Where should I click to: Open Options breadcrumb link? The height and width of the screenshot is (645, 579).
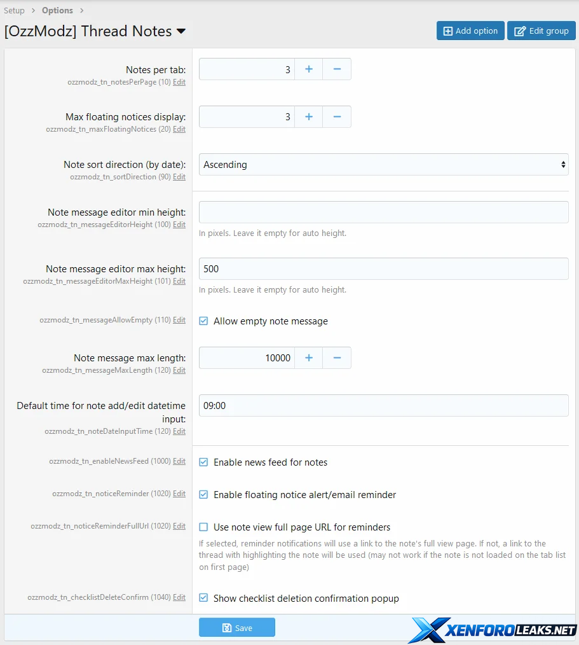click(57, 10)
